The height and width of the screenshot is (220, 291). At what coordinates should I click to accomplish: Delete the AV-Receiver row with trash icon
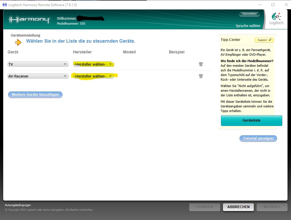tap(201, 76)
